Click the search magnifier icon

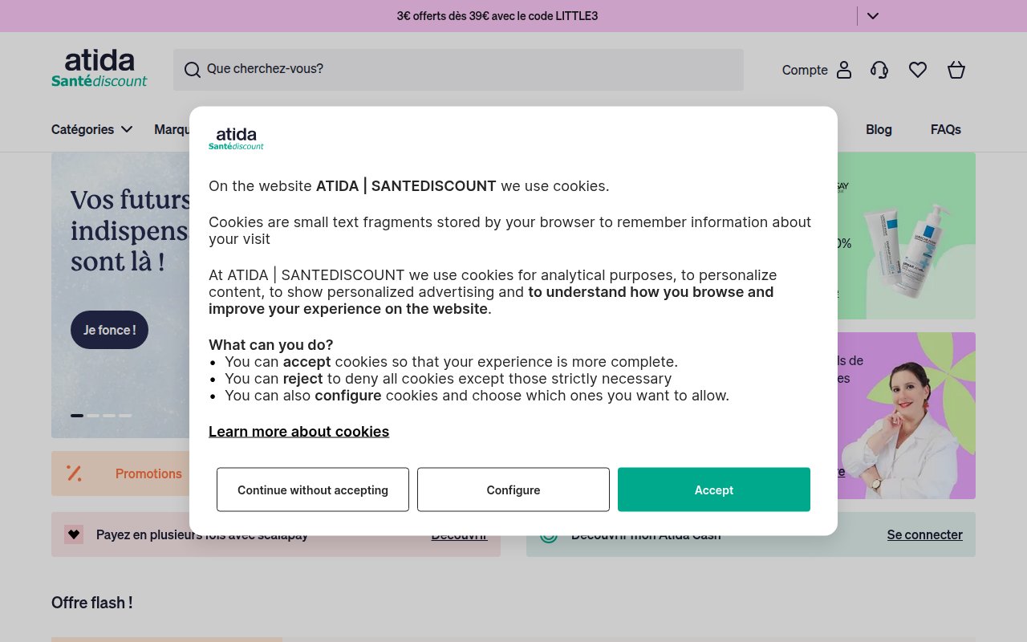(x=193, y=70)
